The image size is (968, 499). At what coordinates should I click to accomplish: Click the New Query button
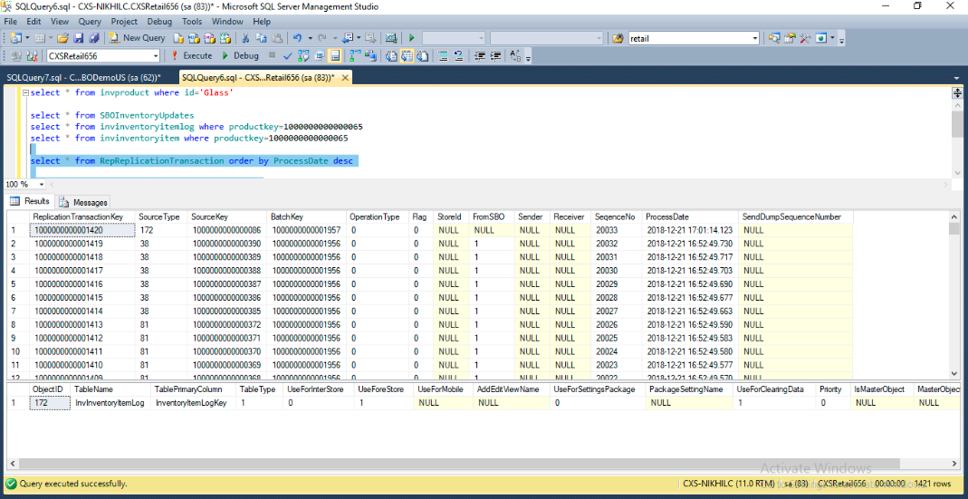137,38
